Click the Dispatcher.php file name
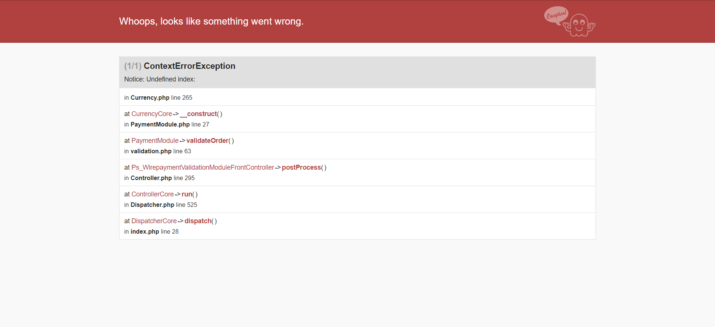The width and height of the screenshot is (715, 327). [152, 205]
